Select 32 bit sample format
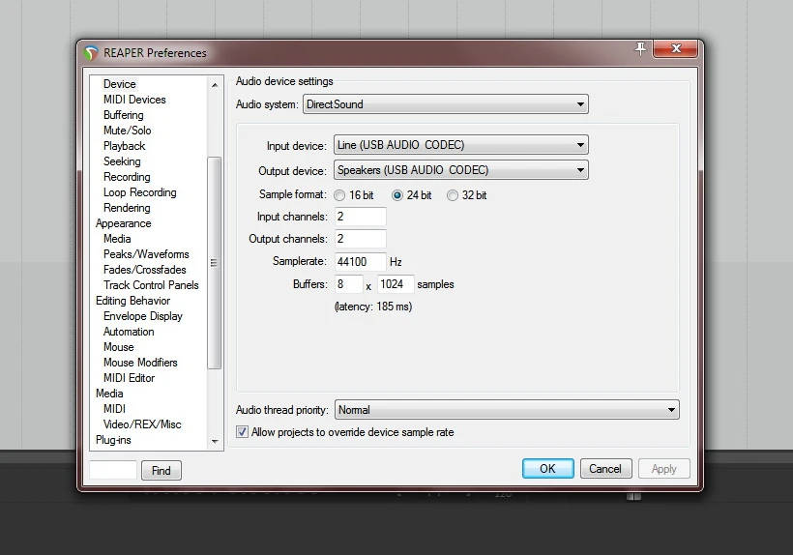793x555 pixels. 453,195
